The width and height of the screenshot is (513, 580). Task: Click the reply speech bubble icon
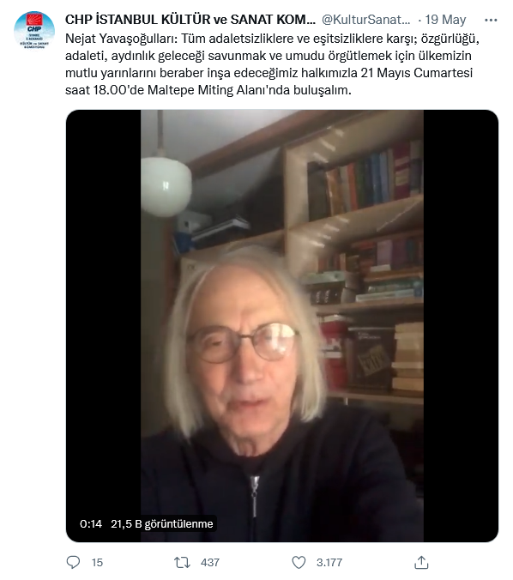(73, 562)
